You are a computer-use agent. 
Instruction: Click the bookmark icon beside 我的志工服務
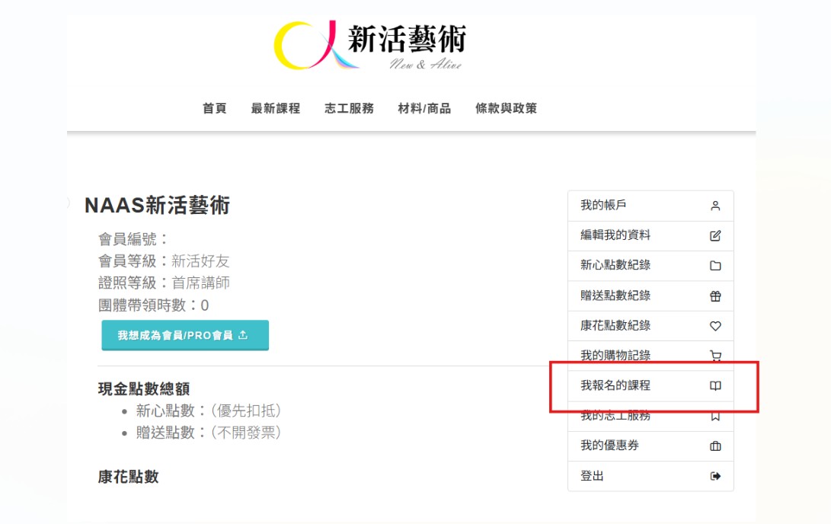(715, 416)
